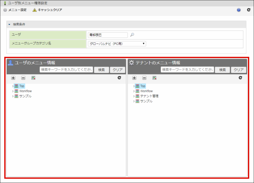Select Workflow in tenant menu tree
Image resolution: width=254 pixels, height=183 pixels.
(144, 91)
